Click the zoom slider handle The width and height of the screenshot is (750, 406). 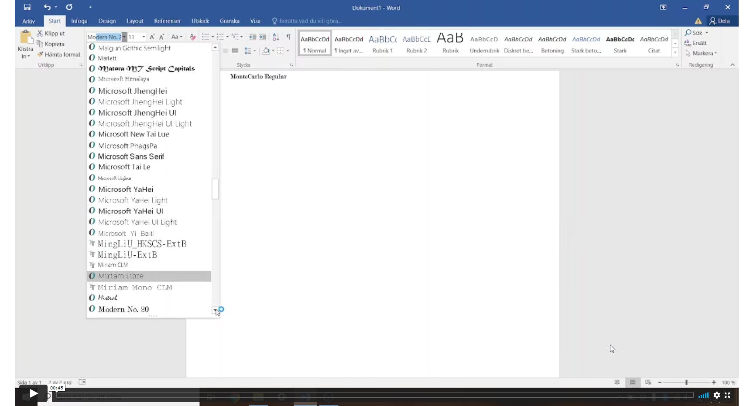tap(686, 382)
